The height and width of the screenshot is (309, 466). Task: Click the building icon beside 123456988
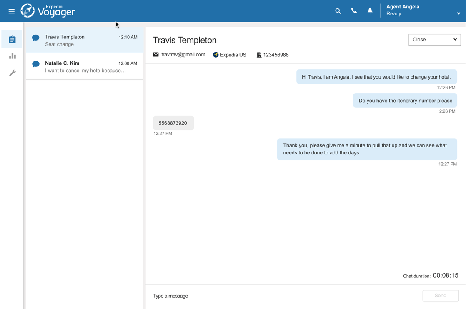tap(259, 55)
